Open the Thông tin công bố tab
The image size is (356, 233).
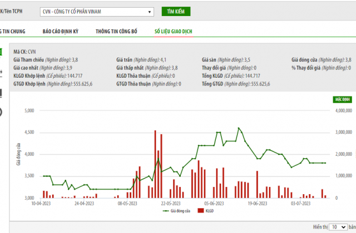click(x=116, y=32)
